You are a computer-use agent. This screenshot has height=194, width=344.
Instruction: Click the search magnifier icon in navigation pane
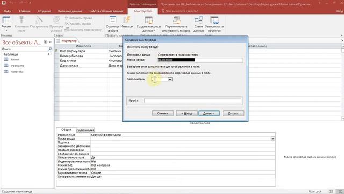click(50, 49)
